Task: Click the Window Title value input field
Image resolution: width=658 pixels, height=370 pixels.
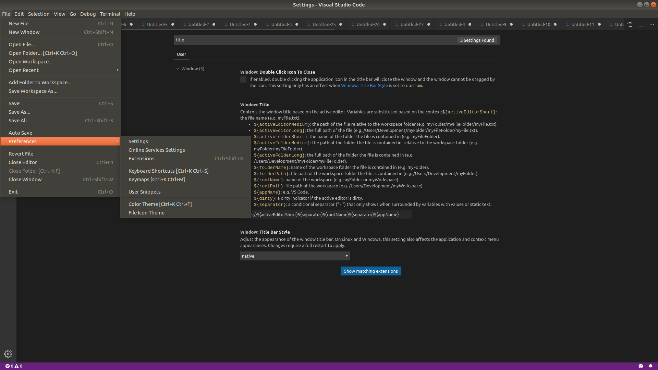Action: (326, 214)
